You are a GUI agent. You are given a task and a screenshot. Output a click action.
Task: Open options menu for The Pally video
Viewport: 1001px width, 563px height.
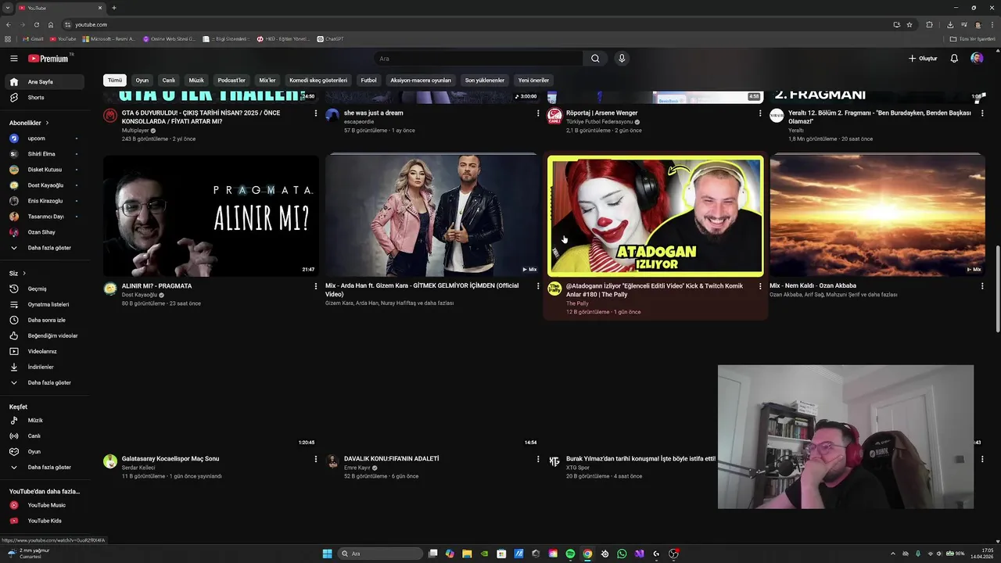[x=760, y=286]
